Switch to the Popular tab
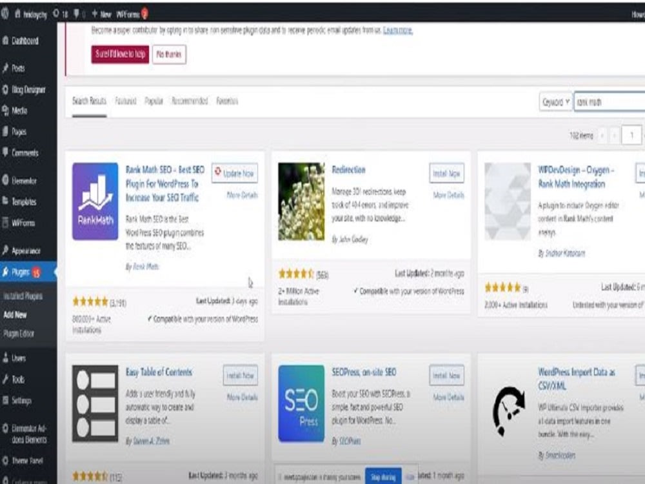 point(154,101)
